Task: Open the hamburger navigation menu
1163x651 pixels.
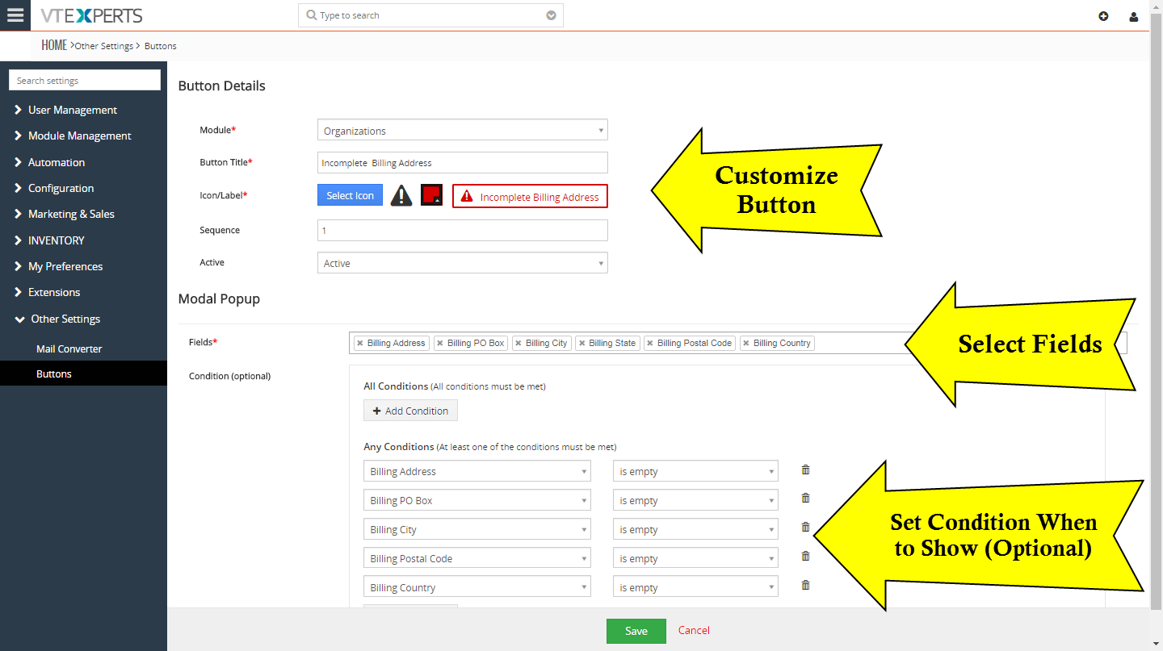Action: (x=15, y=15)
